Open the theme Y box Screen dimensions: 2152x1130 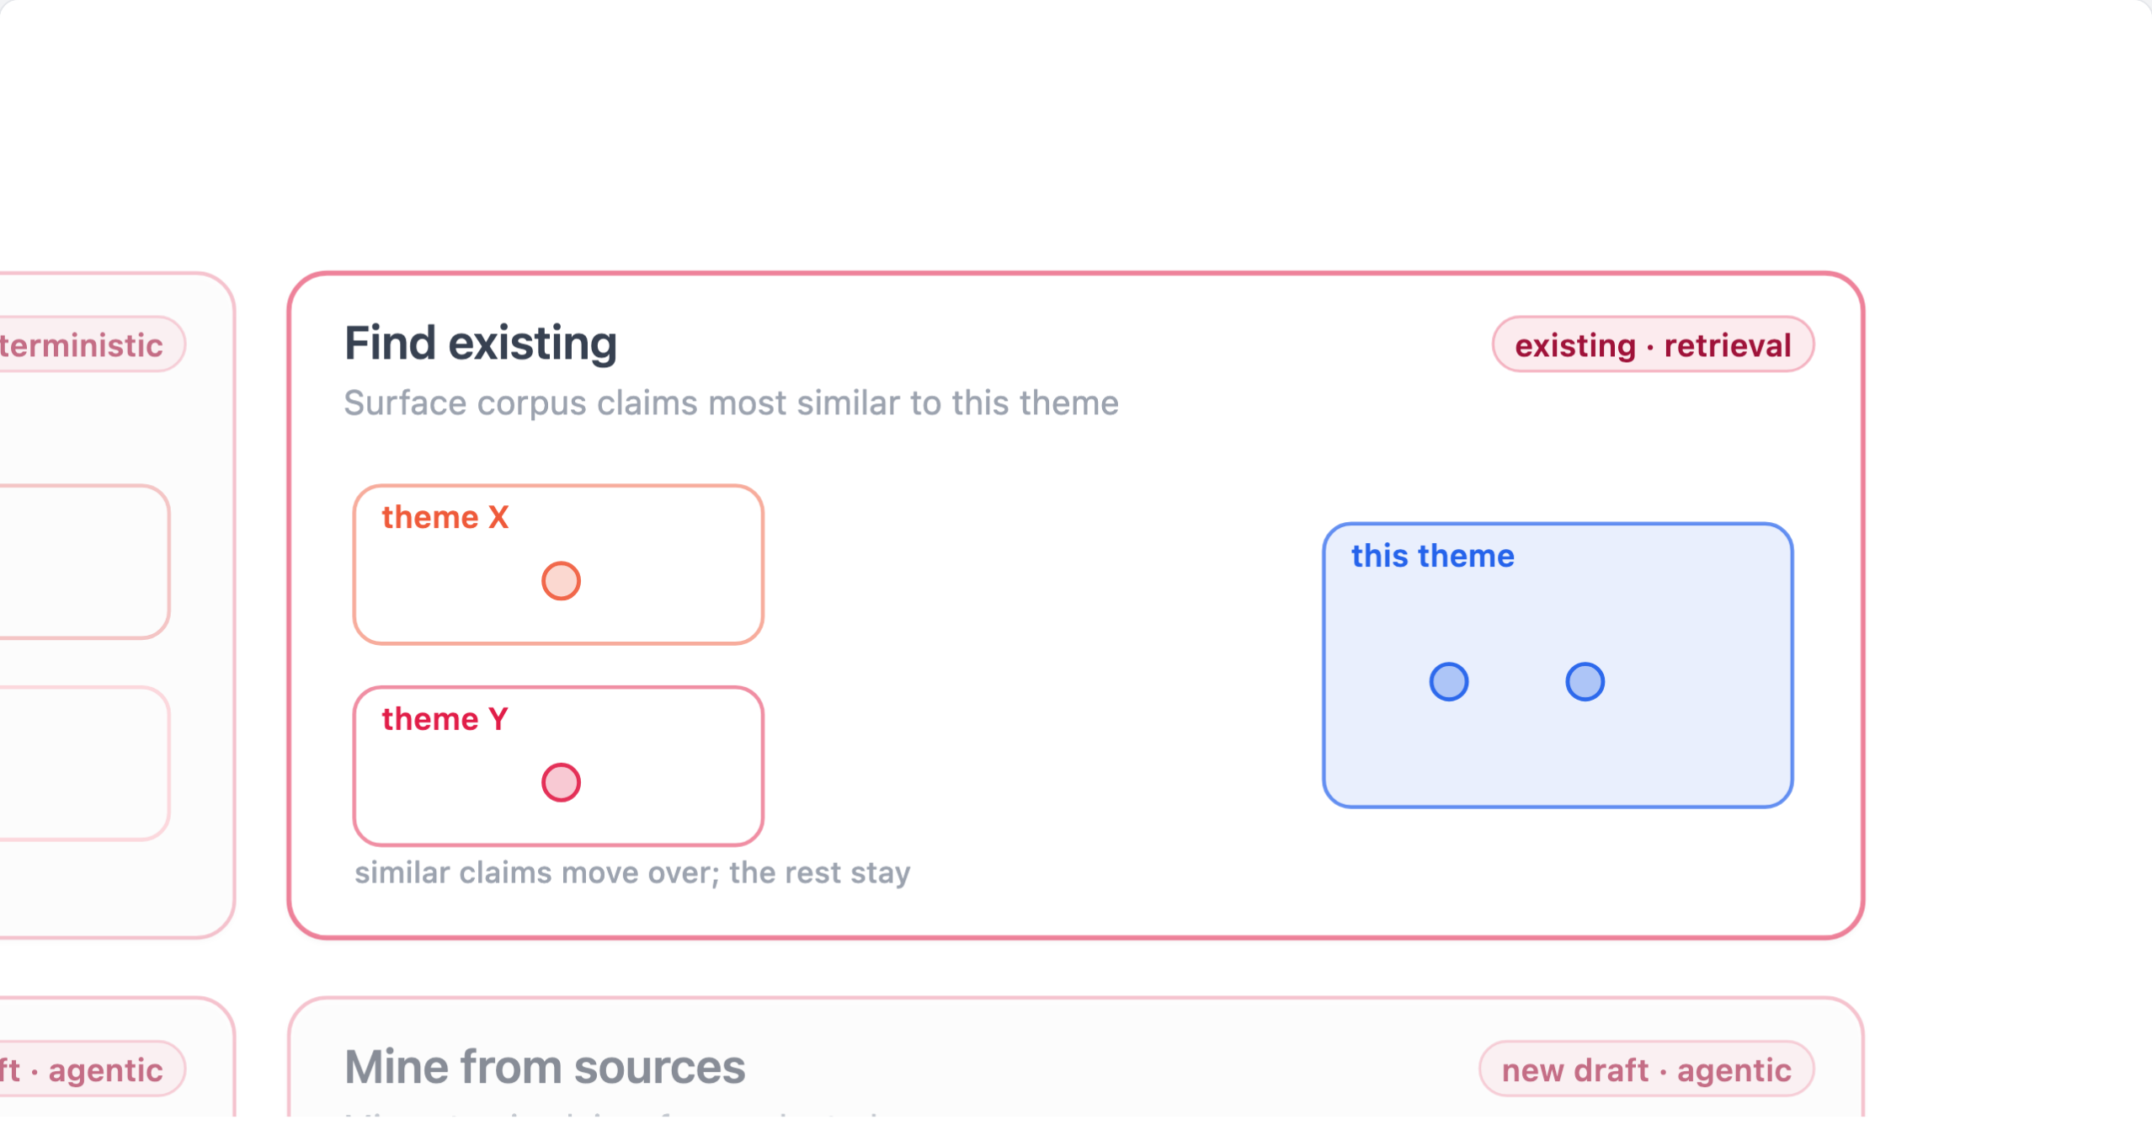click(558, 766)
